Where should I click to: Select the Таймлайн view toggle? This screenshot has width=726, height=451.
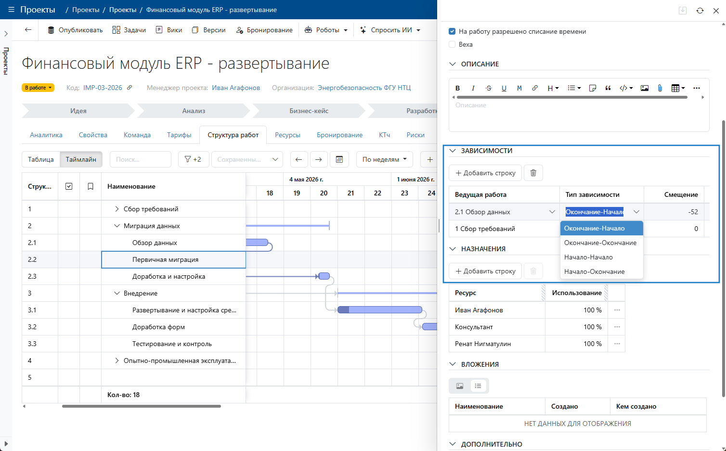click(x=81, y=159)
